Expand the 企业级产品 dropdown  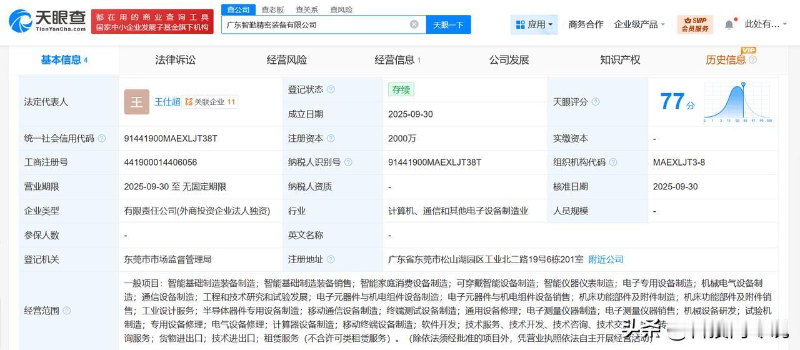coord(639,24)
